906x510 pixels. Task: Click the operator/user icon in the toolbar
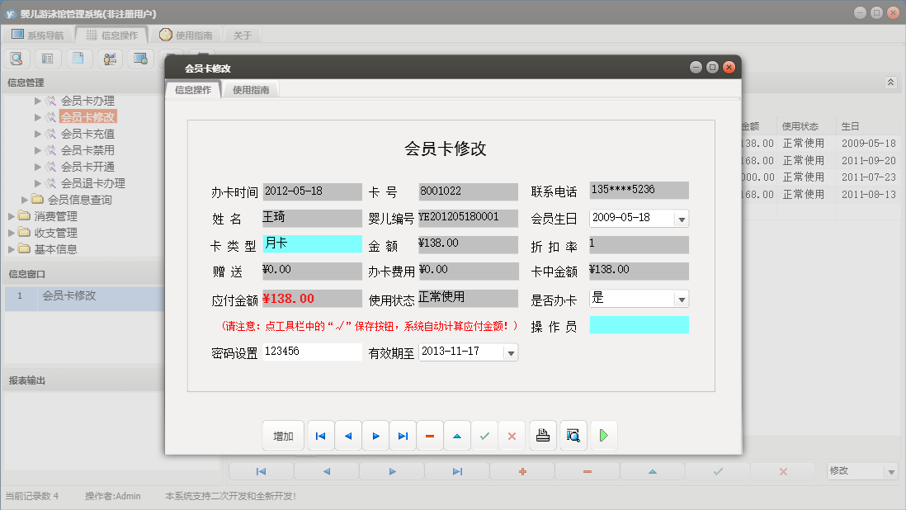(110, 58)
